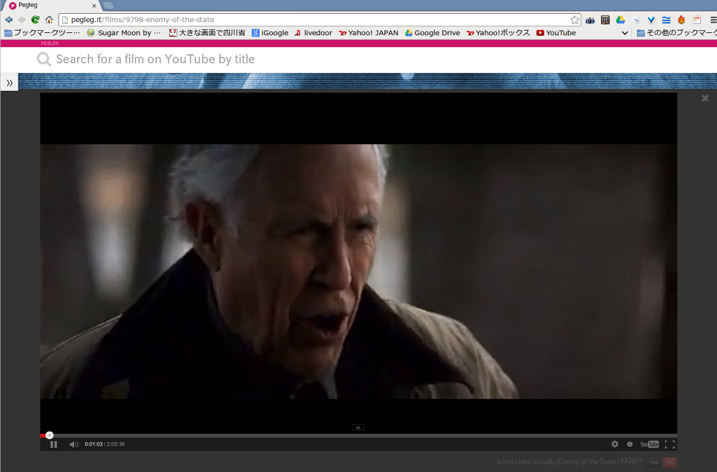Image resolution: width=717 pixels, height=472 pixels.
Task: Click the question 'Is this video actually Enemy of the State (1998)?'
Action: 569,462
